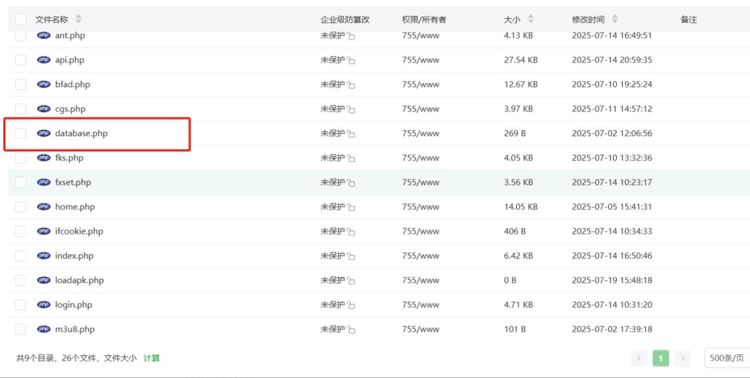Click the PHP icon beside api.php
Image resolution: width=750 pixels, height=378 pixels.
tap(43, 60)
